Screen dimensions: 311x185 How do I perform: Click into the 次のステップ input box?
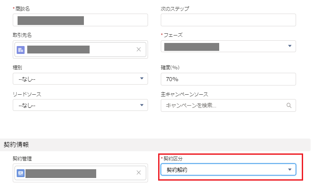[228, 20]
